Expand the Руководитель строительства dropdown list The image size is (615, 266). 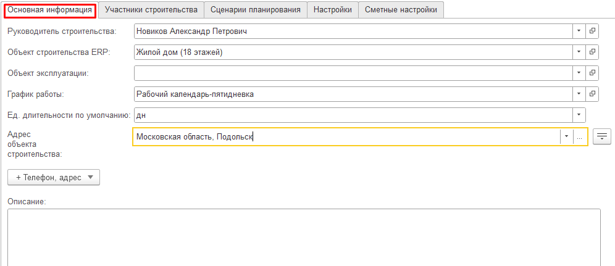[x=579, y=30]
